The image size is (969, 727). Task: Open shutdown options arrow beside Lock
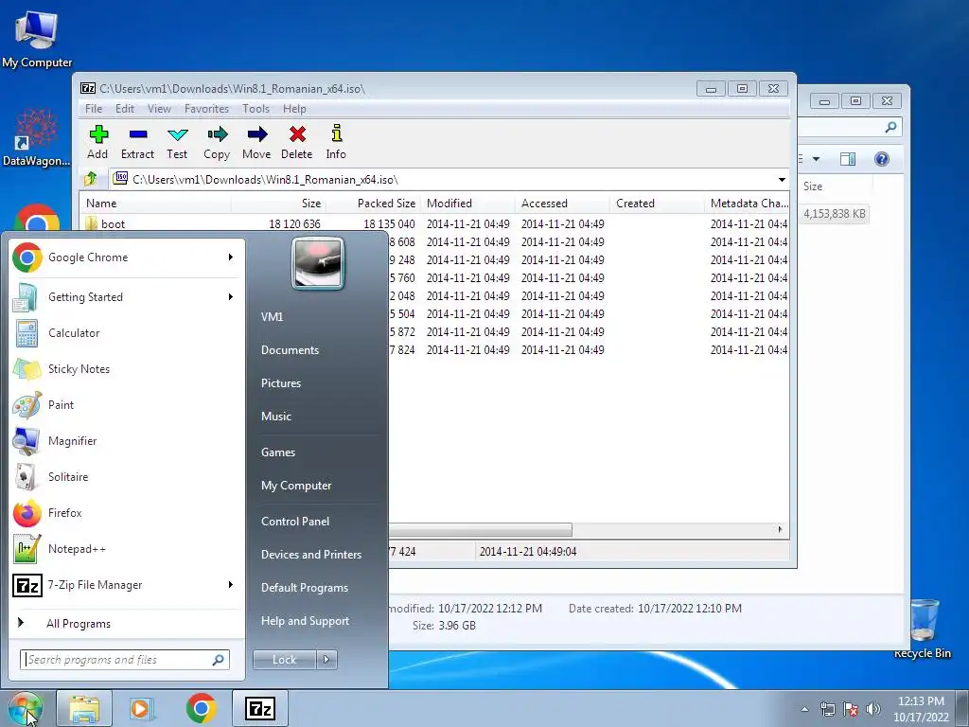pos(326,660)
